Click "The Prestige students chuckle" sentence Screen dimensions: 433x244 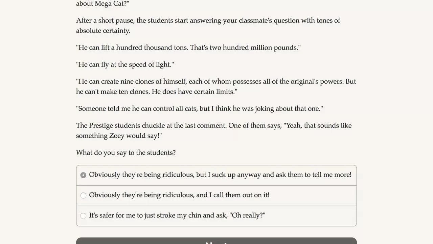tap(151, 126)
